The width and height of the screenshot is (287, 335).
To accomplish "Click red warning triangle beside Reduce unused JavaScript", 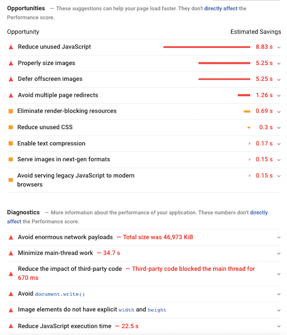I will [x=11, y=47].
